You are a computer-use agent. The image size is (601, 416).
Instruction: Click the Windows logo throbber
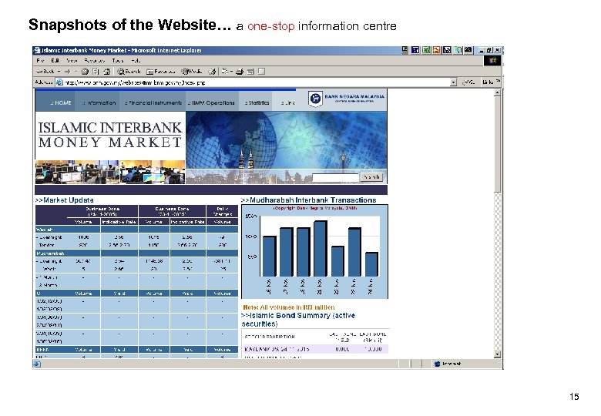pos(492,61)
